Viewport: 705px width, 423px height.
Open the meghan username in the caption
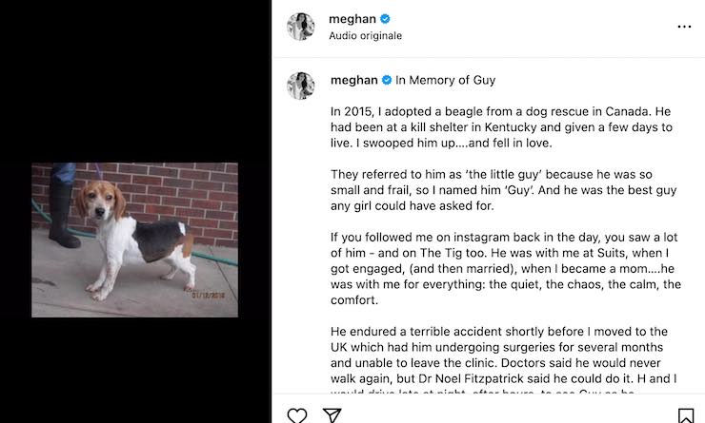[353, 81]
